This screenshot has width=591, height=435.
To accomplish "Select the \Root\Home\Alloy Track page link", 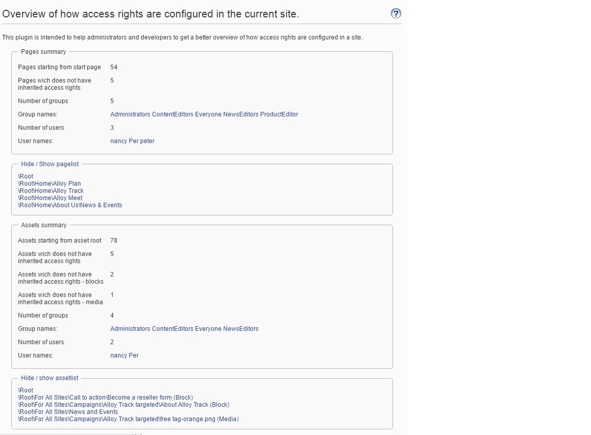I will [51, 191].
